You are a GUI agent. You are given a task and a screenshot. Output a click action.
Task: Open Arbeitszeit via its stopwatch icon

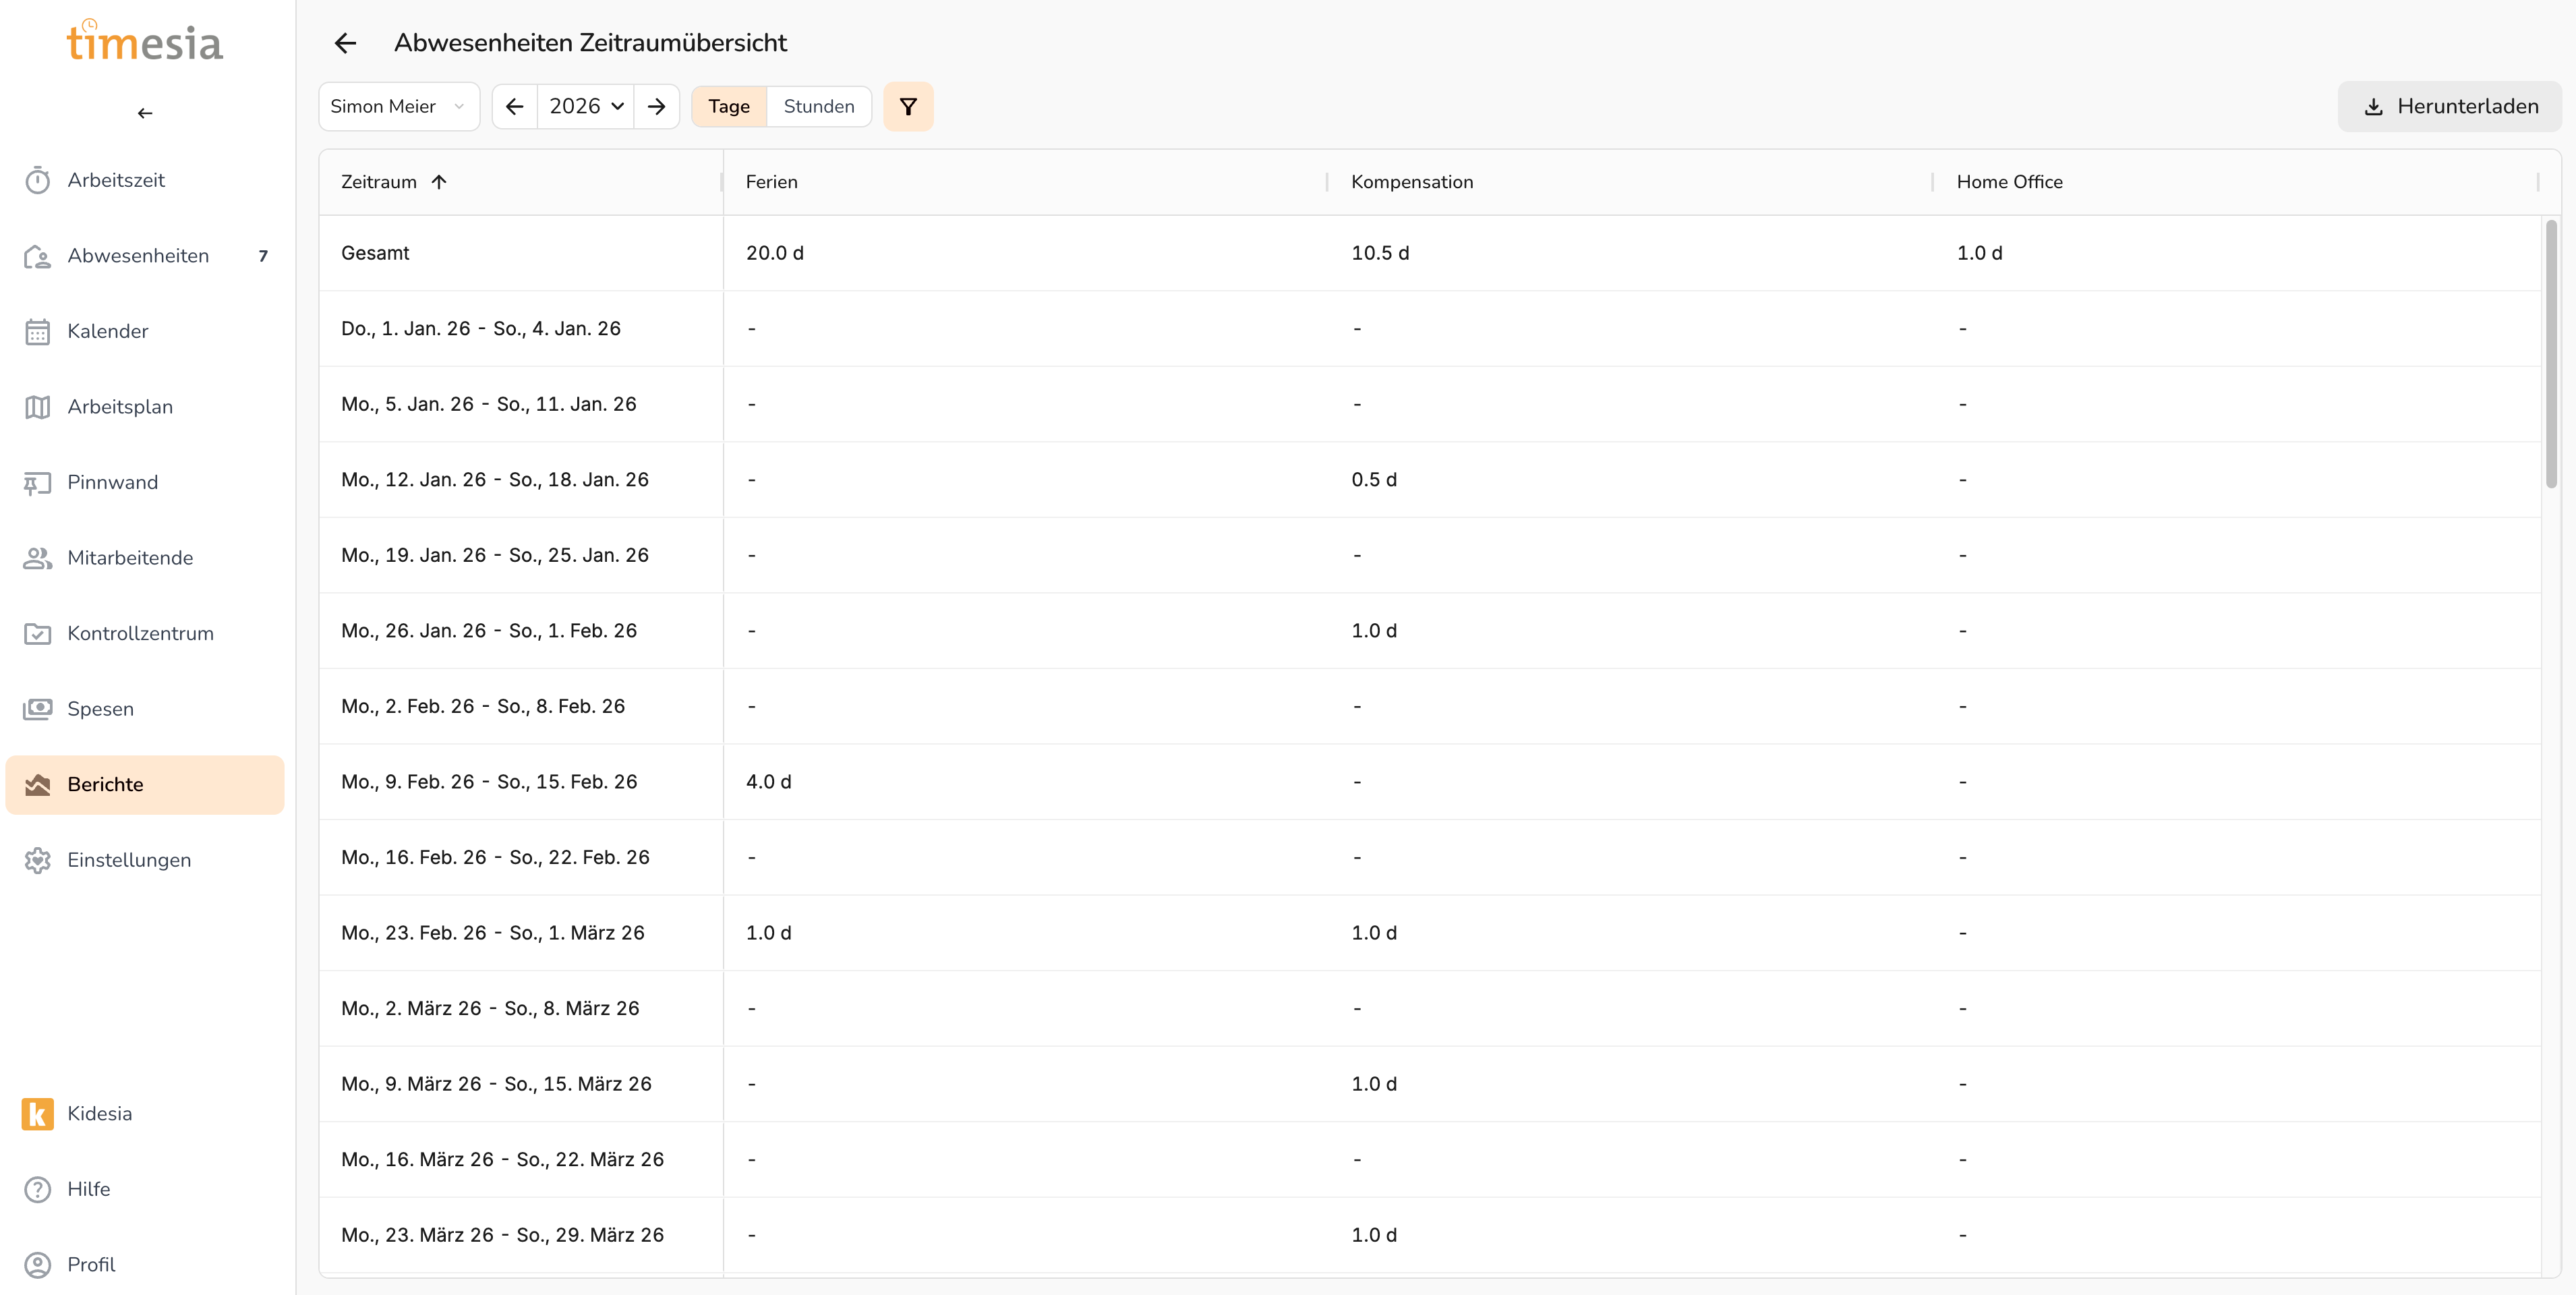(x=38, y=180)
